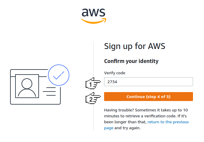Viewport: 204px width, 142px height.
Task: Click the entered code 2734
Action: tap(112, 82)
